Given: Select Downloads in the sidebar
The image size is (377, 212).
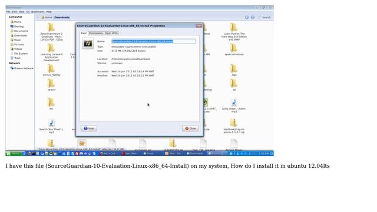Looking at the screenshot, I should point(19,35).
